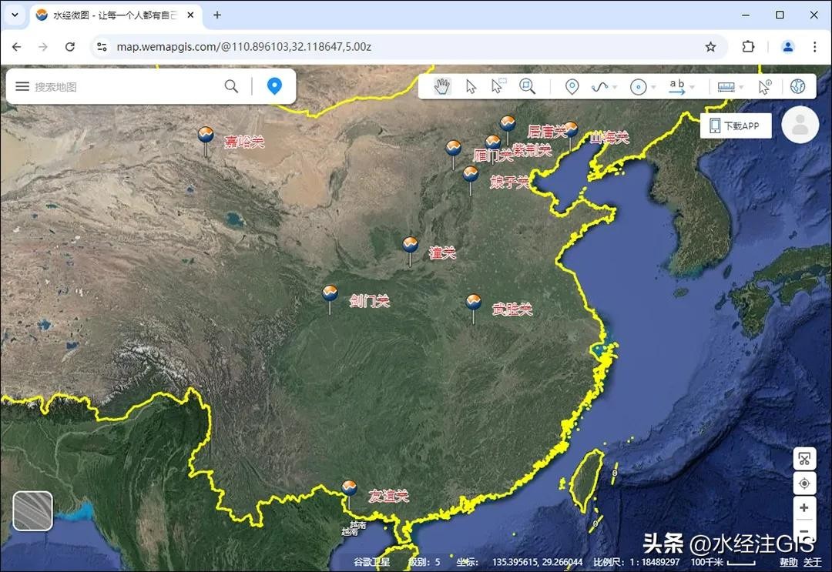
Task: Activate the rectangle box-select tool
Action: pyautogui.click(x=498, y=86)
